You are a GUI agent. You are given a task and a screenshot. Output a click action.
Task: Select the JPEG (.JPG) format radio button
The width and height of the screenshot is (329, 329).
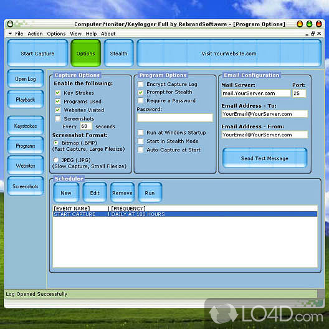(x=56, y=160)
